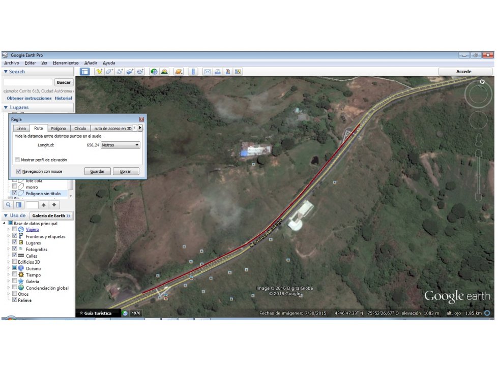The image size is (498, 373).
Task: Expand the Concienciación global node
Action: [9, 288]
